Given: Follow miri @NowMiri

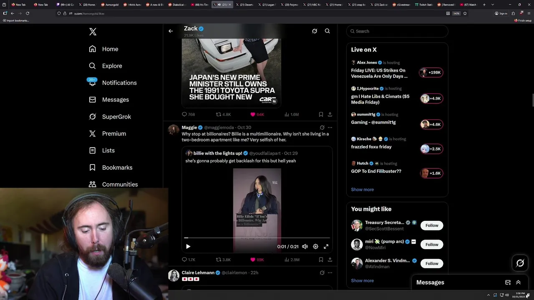Looking at the screenshot, I should pos(432,245).
